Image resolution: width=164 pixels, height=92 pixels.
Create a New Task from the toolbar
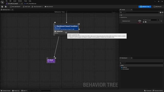(x=27, y=7)
